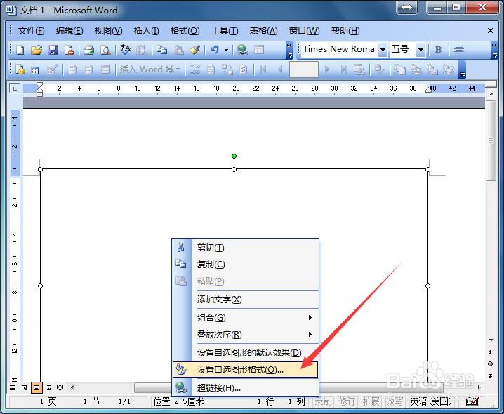
Task: Run spelling and grammar check
Action: (125, 50)
